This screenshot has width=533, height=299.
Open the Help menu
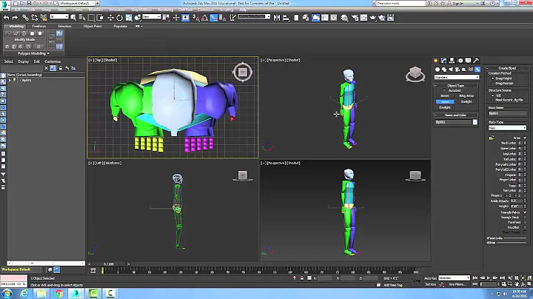(x=243, y=10)
